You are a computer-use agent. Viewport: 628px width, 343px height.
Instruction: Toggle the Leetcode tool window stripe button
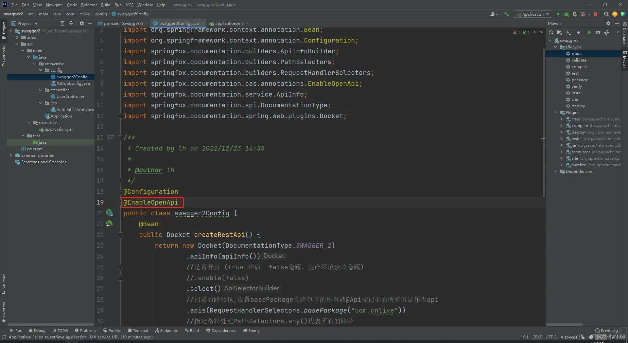coord(4,56)
